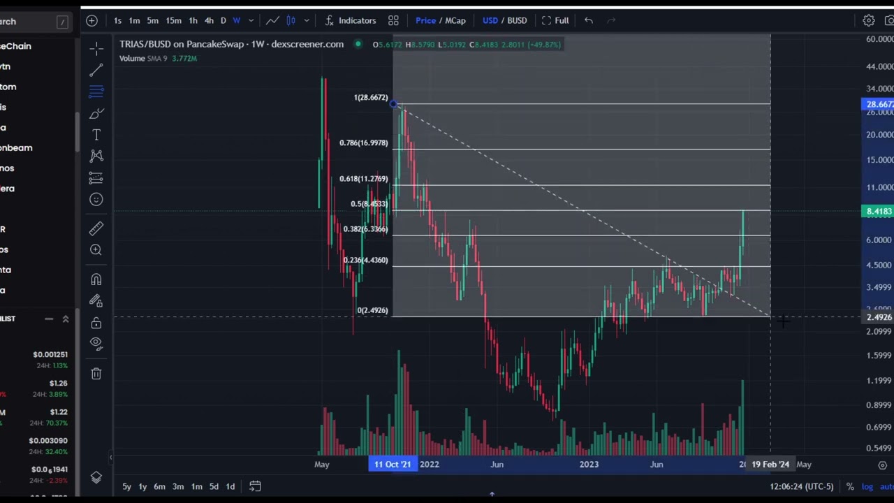This screenshot has width=894, height=503.
Task: Select the 4h timeframe
Action: (209, 20)
